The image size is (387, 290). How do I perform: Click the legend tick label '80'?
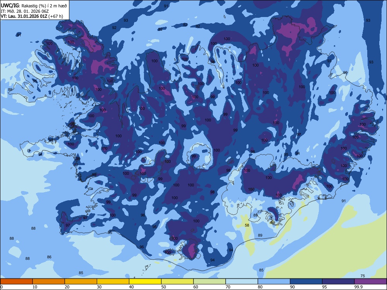(x=260, y=287)
